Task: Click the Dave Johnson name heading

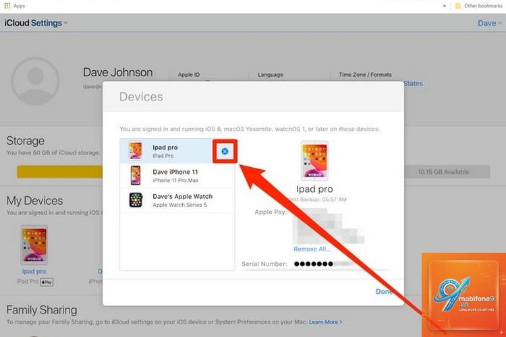Action: [118, 72]
